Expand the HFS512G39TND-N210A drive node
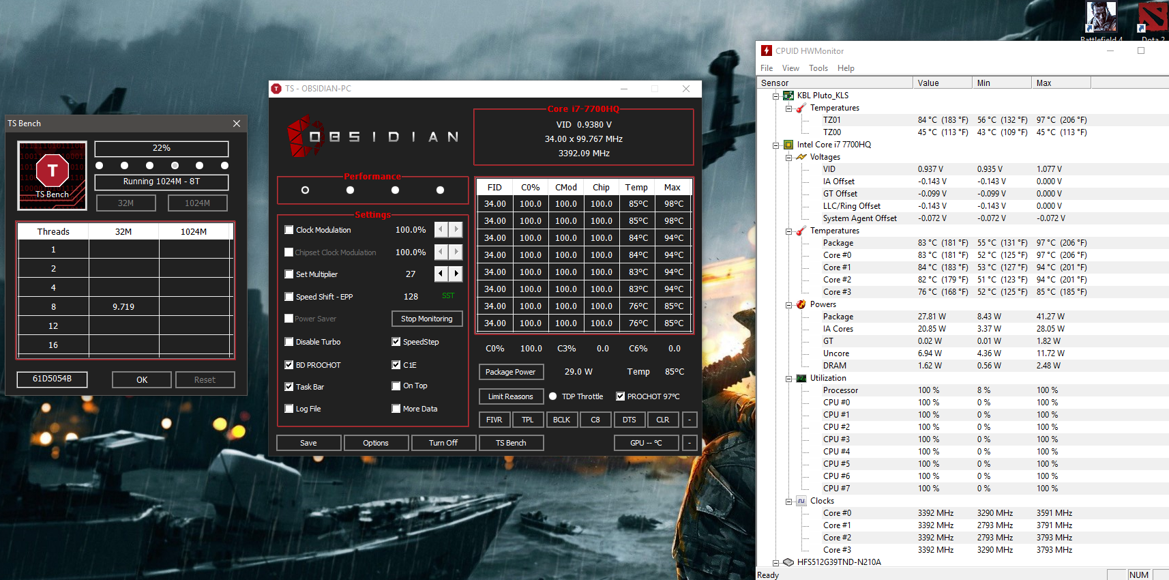1169x580 pixels. point(776,562)
